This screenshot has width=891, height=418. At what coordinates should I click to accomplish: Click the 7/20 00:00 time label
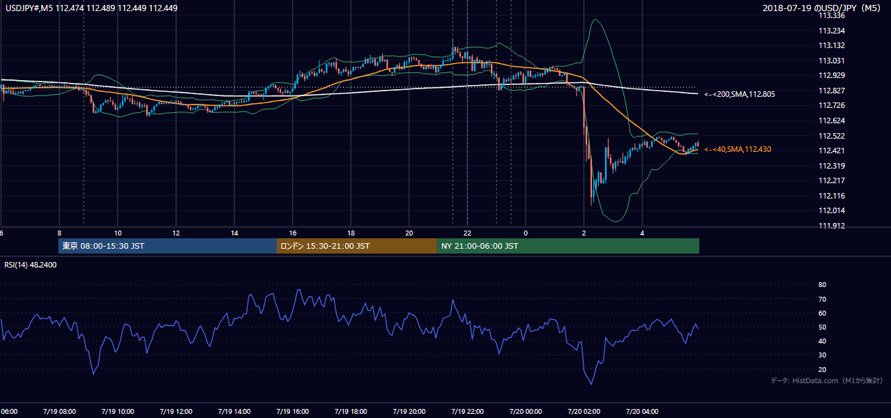coord(524,412)
